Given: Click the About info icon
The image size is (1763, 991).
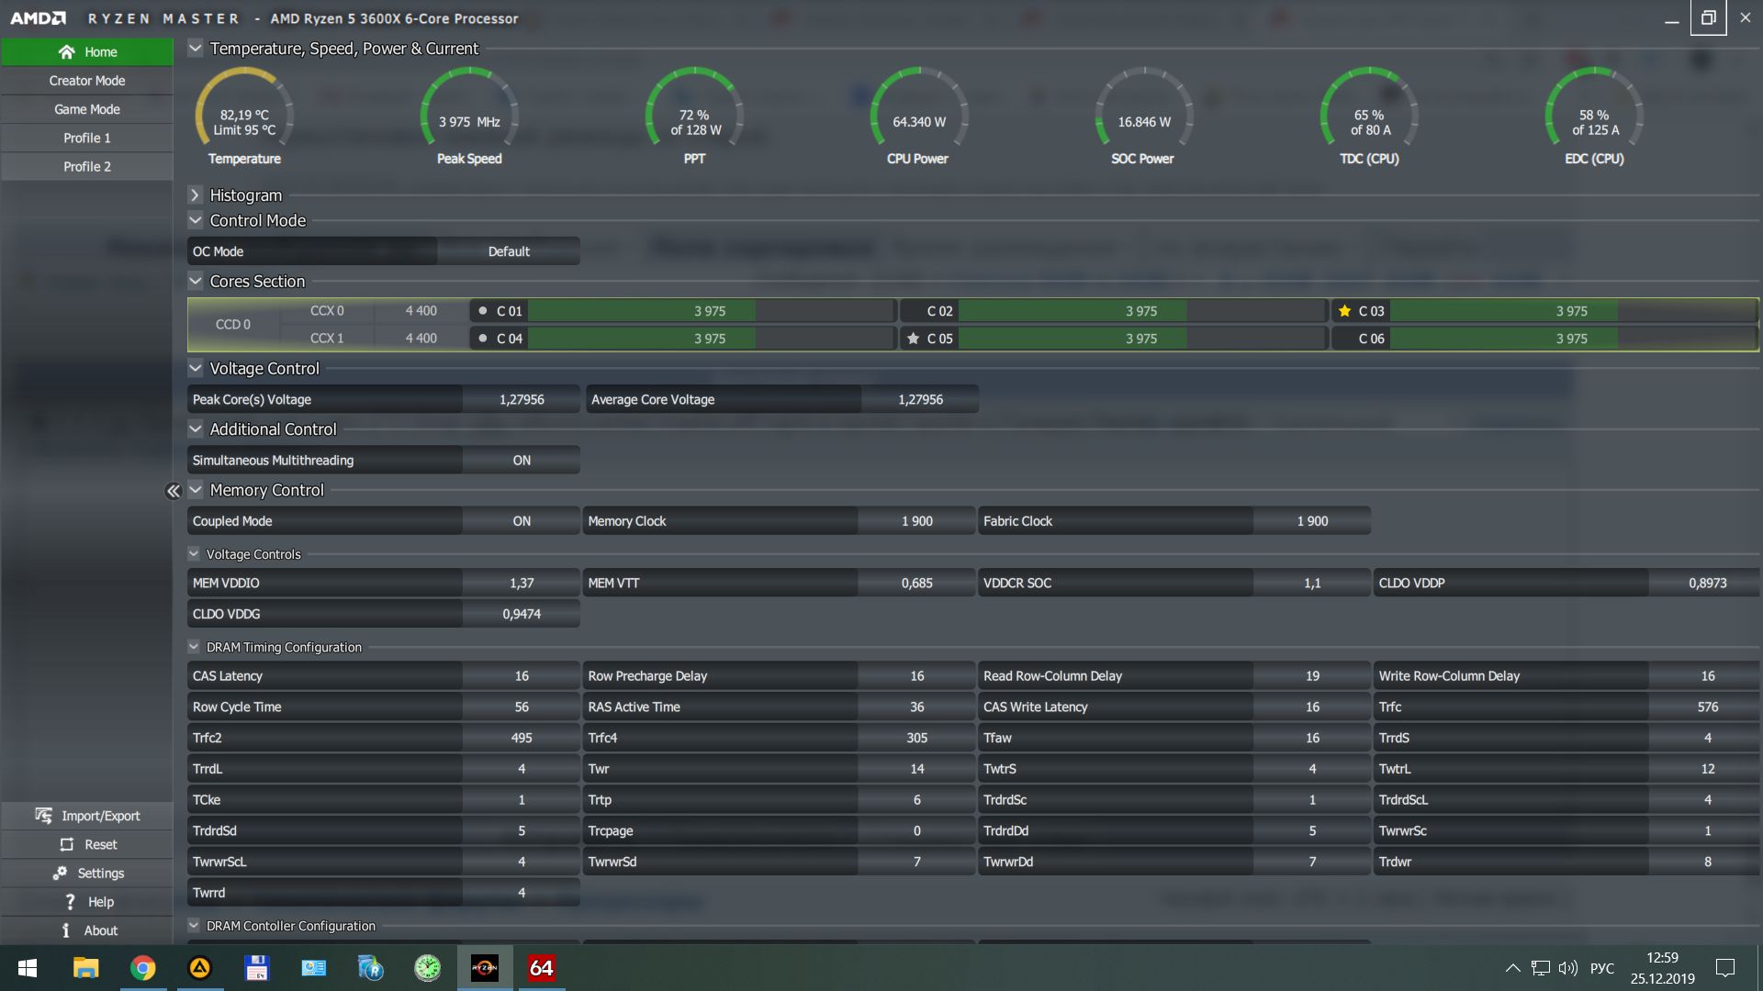Looking at the screenshot, I should click(66, 930).
